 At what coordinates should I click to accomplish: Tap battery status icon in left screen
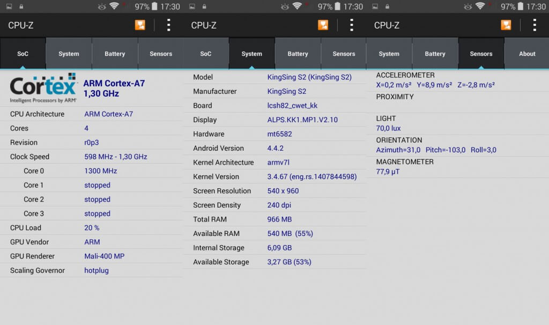pos(154,6)
